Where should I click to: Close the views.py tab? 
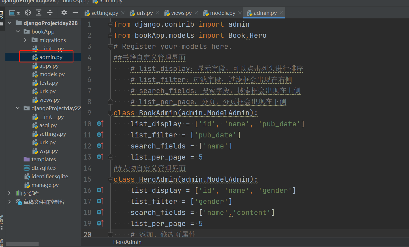pos(196,13)
